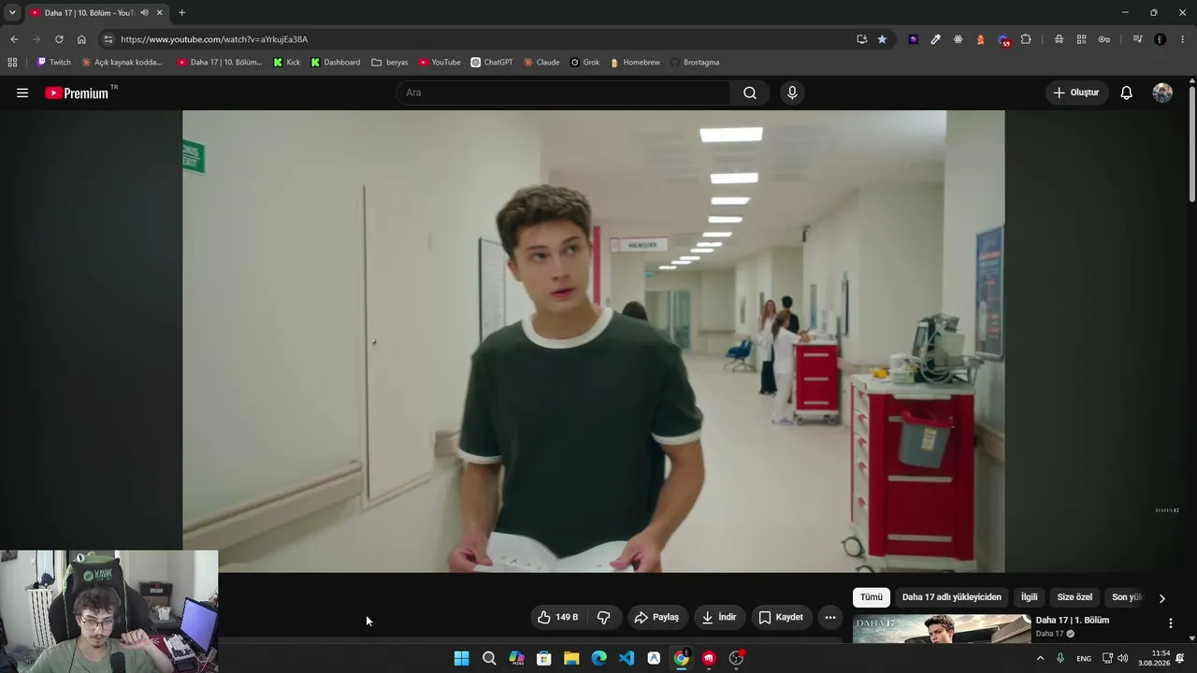This screenshot has width=1197, height=673.
Task: Open more actions for the video
Action: pyautogui.click(x=829, y=617)
